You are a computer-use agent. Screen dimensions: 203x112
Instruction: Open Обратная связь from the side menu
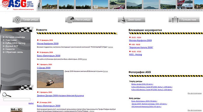tap(14, 52)
